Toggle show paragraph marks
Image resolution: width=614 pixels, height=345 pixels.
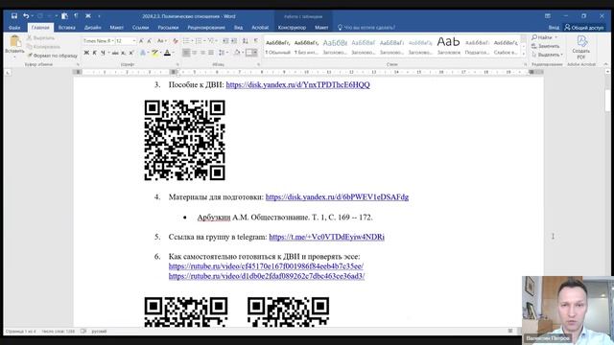[x=256, y=40]
